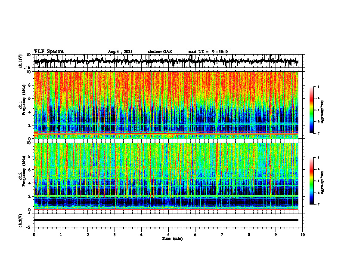Click the "8" kHz tick on ch.2 spectrogram
The height and width of the screenshot is (263, 341).
30,156
